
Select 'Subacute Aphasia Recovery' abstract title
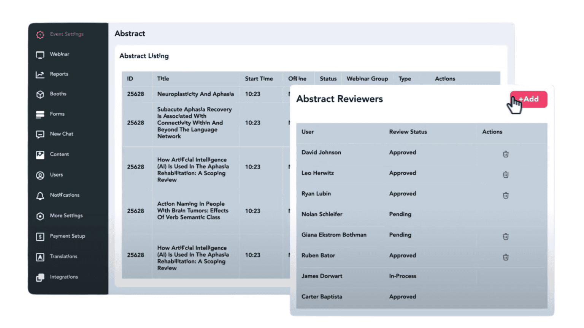click(194, 123)
